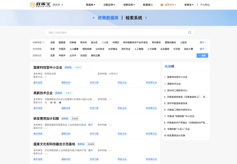Screen dimensions: 237x164
Task: Filter support field by 人工智能
Action: tap(139, 49)
